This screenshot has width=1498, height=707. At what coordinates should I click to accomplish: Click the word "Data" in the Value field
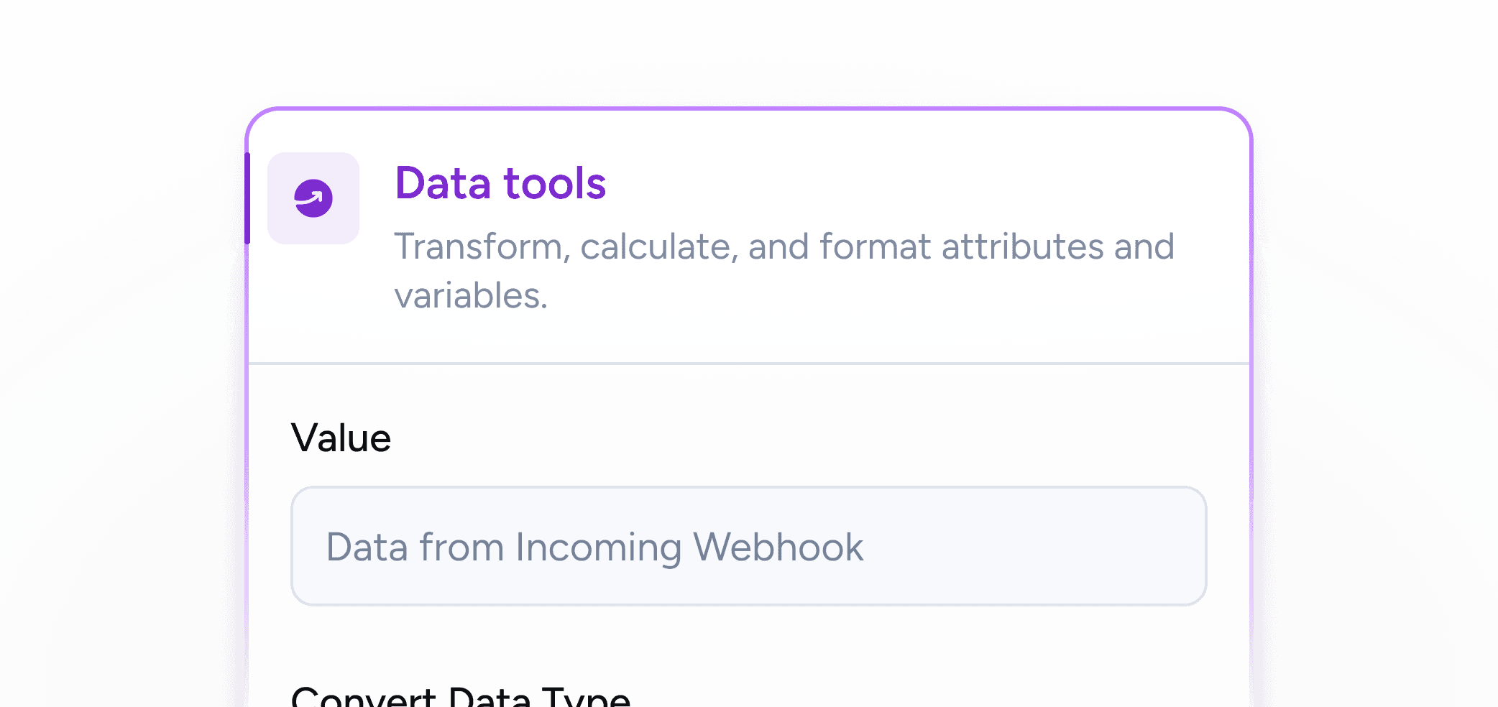click(367, 547)
